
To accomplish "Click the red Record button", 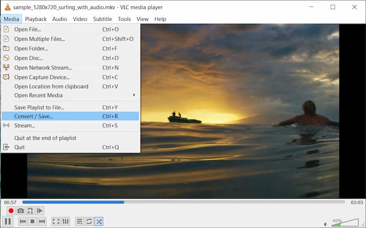I will [11, 211].
